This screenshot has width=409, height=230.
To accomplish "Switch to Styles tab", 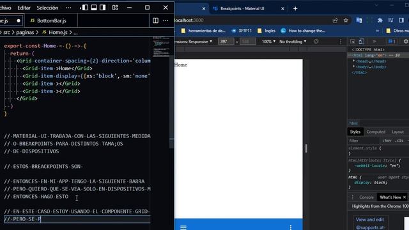I will pyautogui.click(x=355, y=132).
